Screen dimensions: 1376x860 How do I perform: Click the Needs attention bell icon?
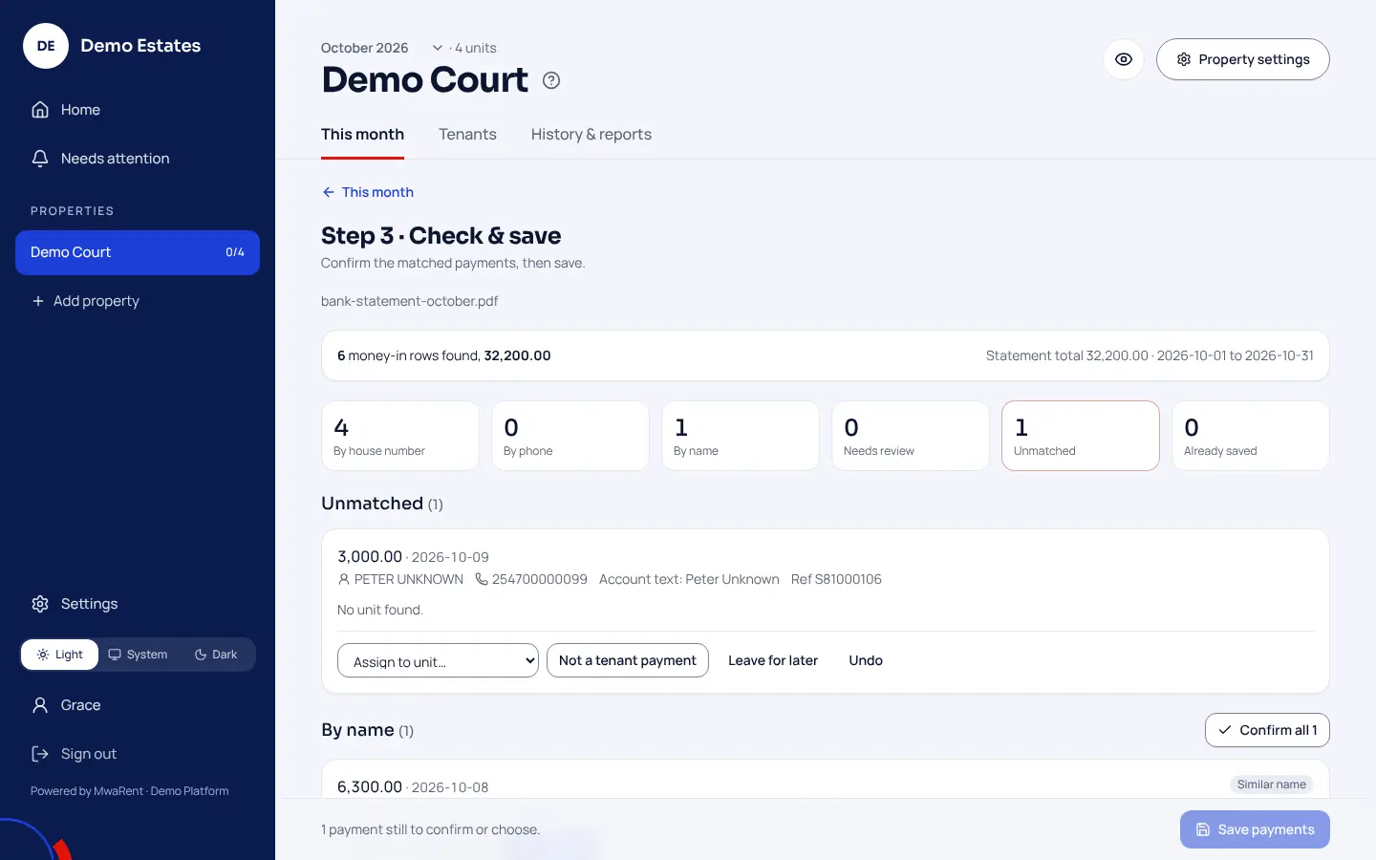(40, 159)
